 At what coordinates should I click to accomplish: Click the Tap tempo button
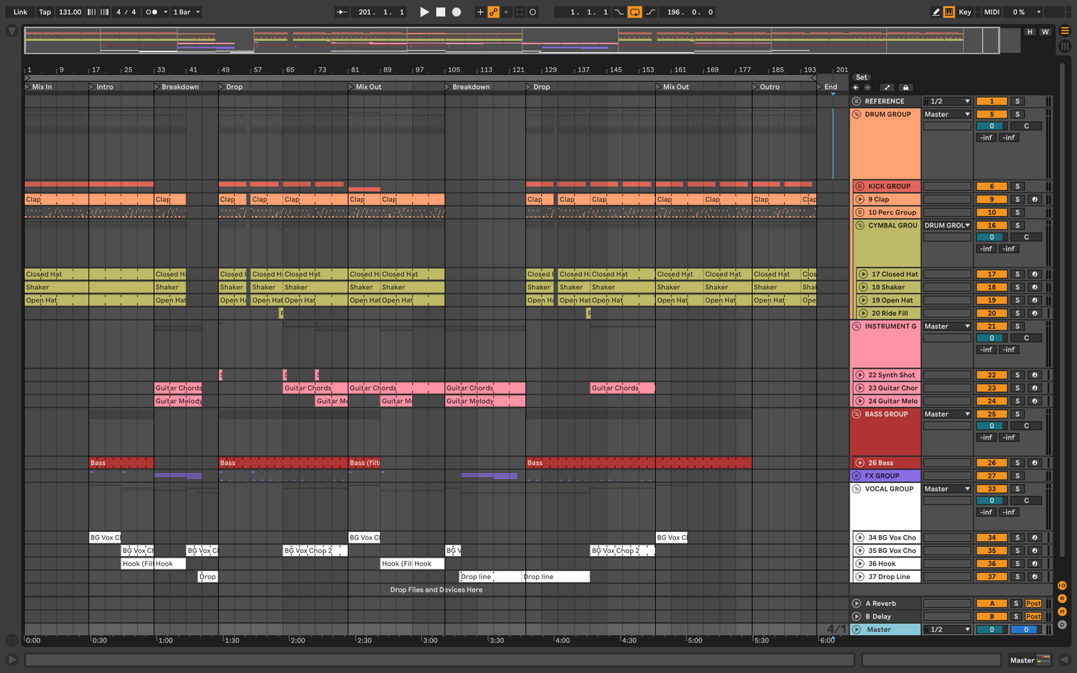pyautogui.click(x=45, y=12)
